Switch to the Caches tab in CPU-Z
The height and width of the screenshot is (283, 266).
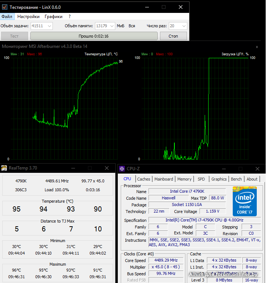point(144,179)
